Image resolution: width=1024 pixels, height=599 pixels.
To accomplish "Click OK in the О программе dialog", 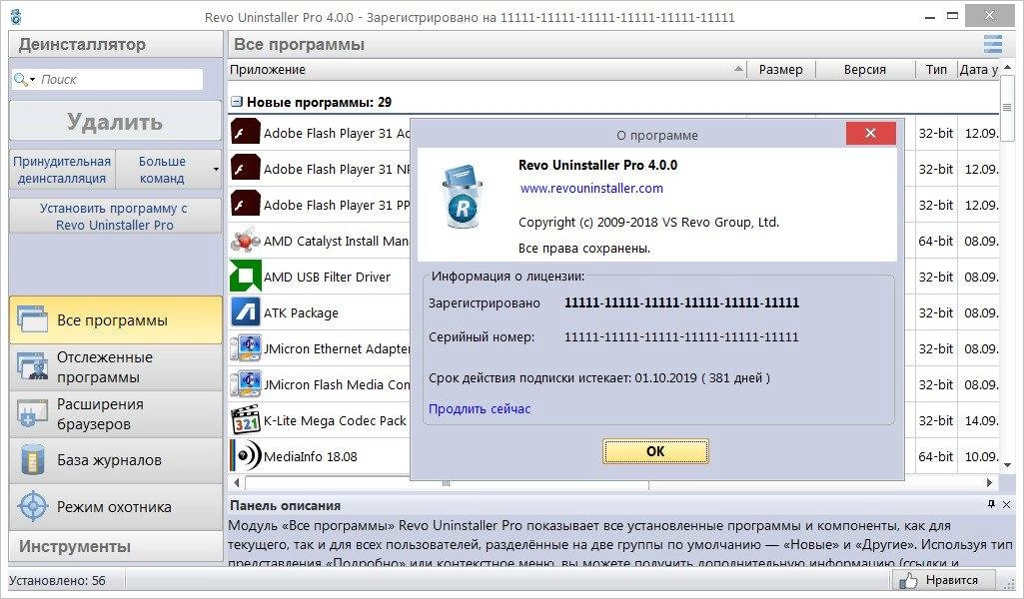I will [x=655, y=451].
